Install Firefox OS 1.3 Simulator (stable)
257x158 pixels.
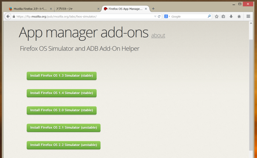tap(62, 76)
